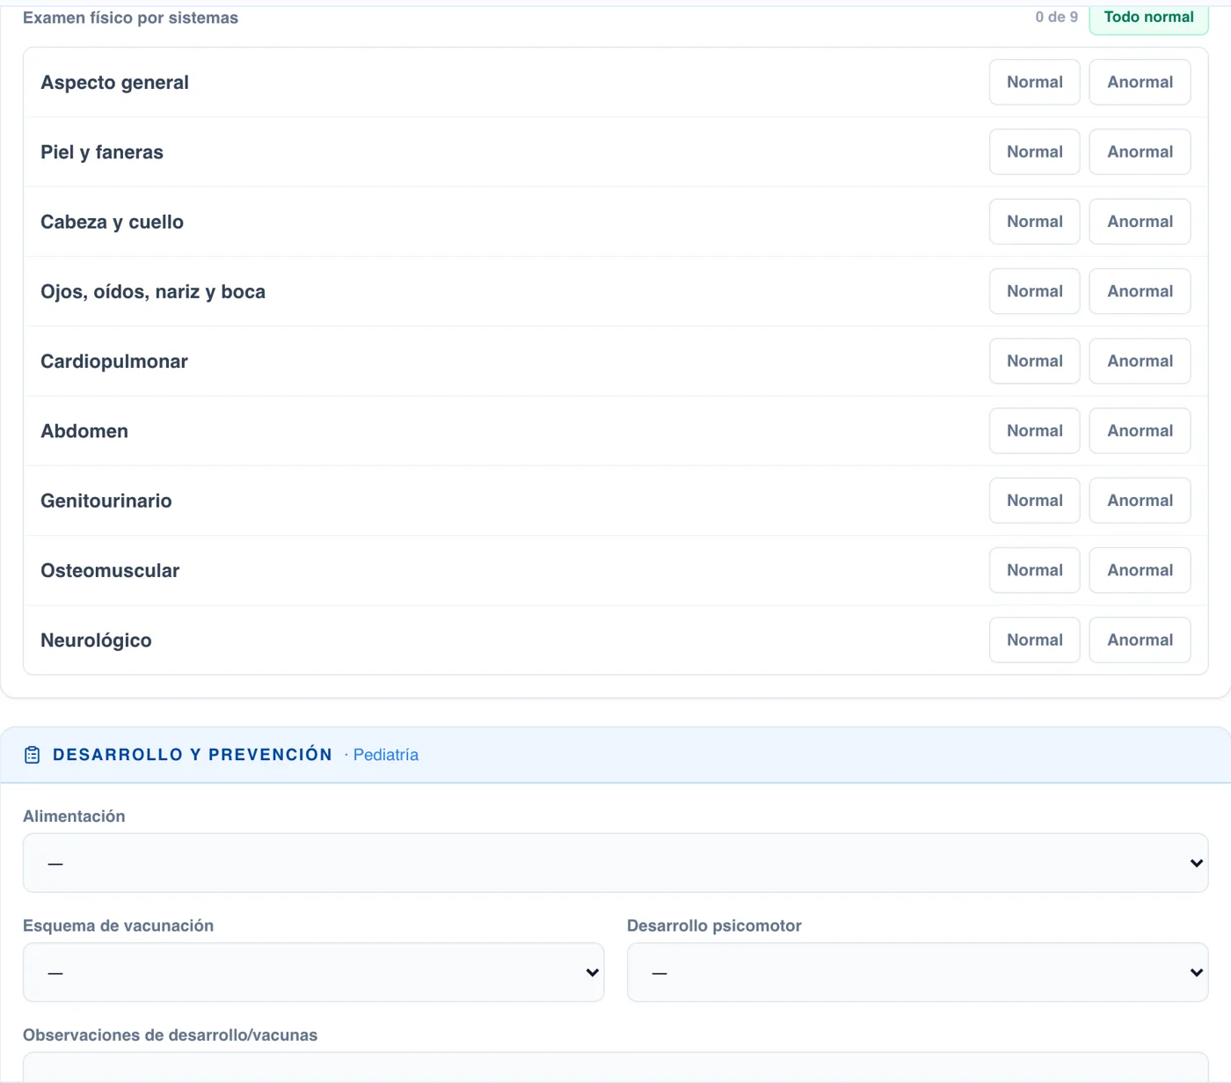Click the Neurológico row label
The height and width of the screenshot is (1083, 1231).
coord(96,640)
